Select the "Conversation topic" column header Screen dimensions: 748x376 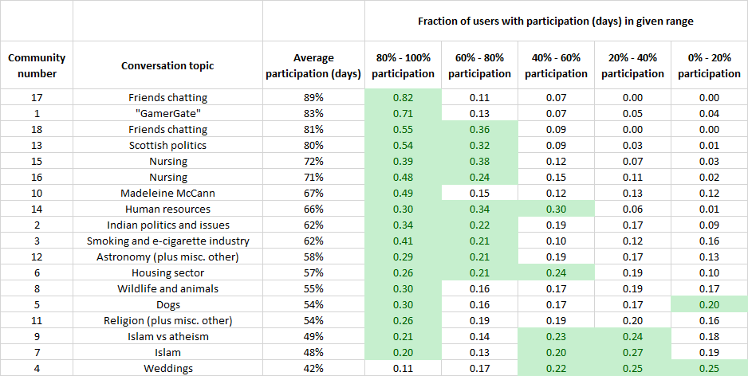click(167, 65)
